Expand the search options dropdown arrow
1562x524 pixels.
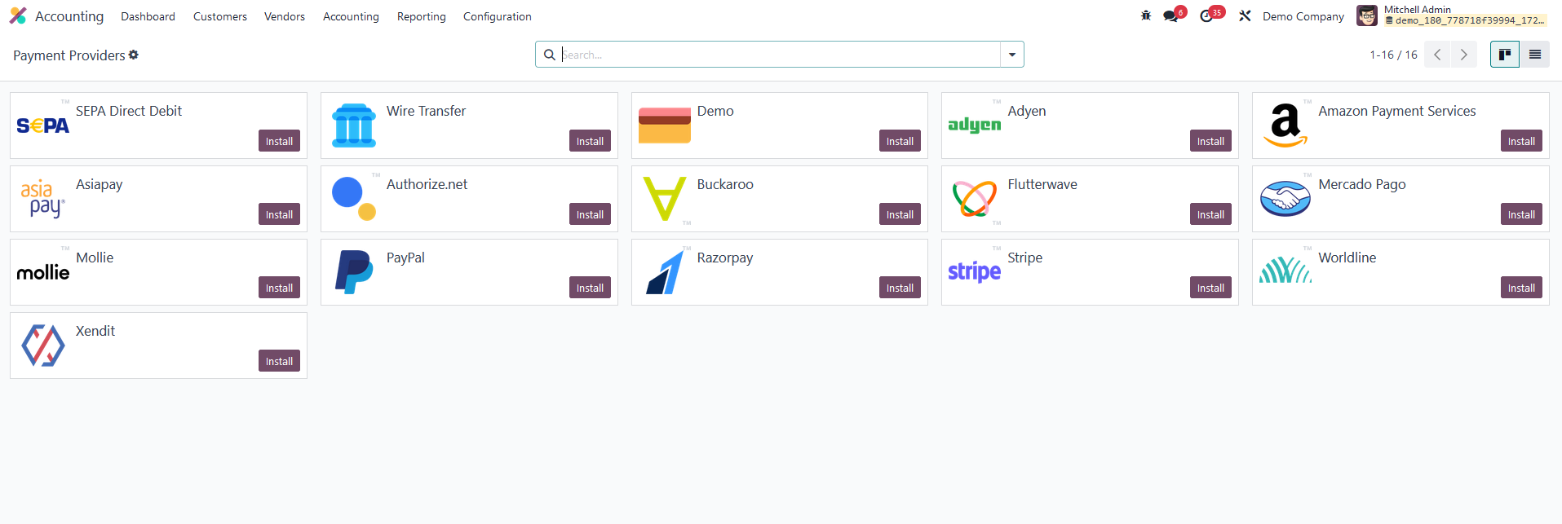pos(1011,55)
